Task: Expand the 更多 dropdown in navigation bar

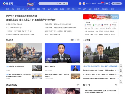Action: point(113,9)
